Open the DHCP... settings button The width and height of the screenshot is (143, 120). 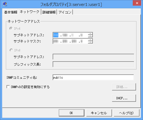[x=124, y=98]
